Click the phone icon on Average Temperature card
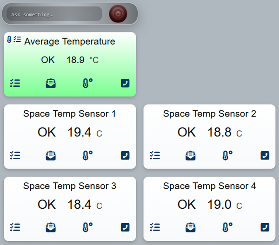 click(x=125, y=83)
